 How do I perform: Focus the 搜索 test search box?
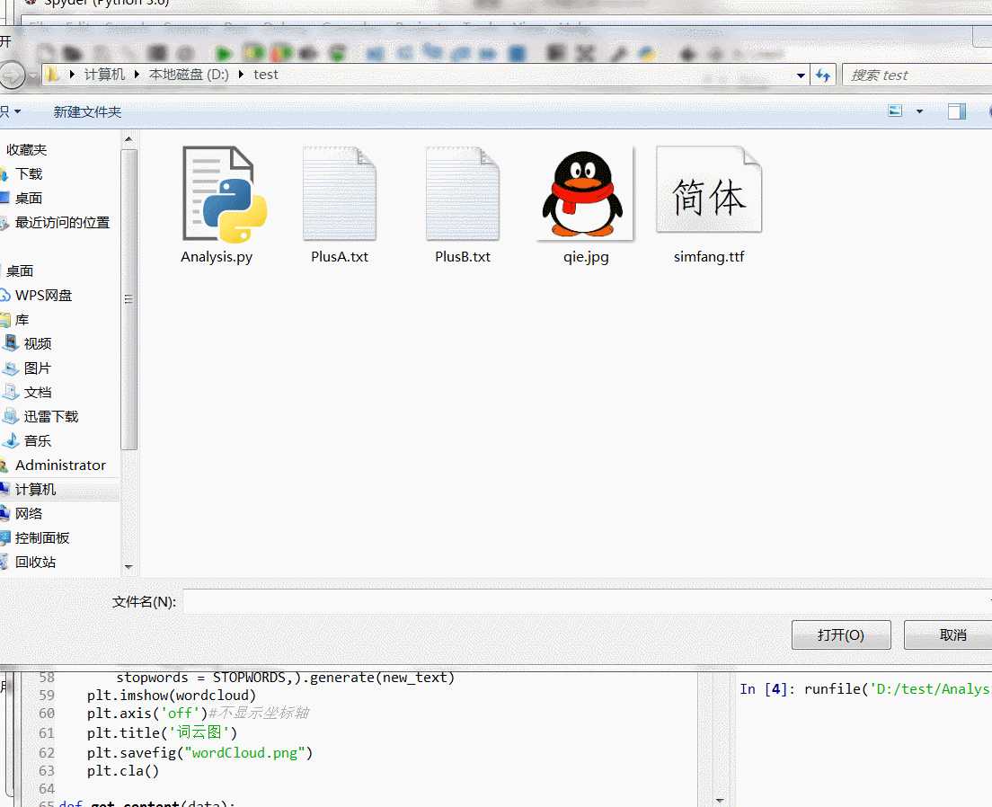pyautogui.click(x=917, y=75)
